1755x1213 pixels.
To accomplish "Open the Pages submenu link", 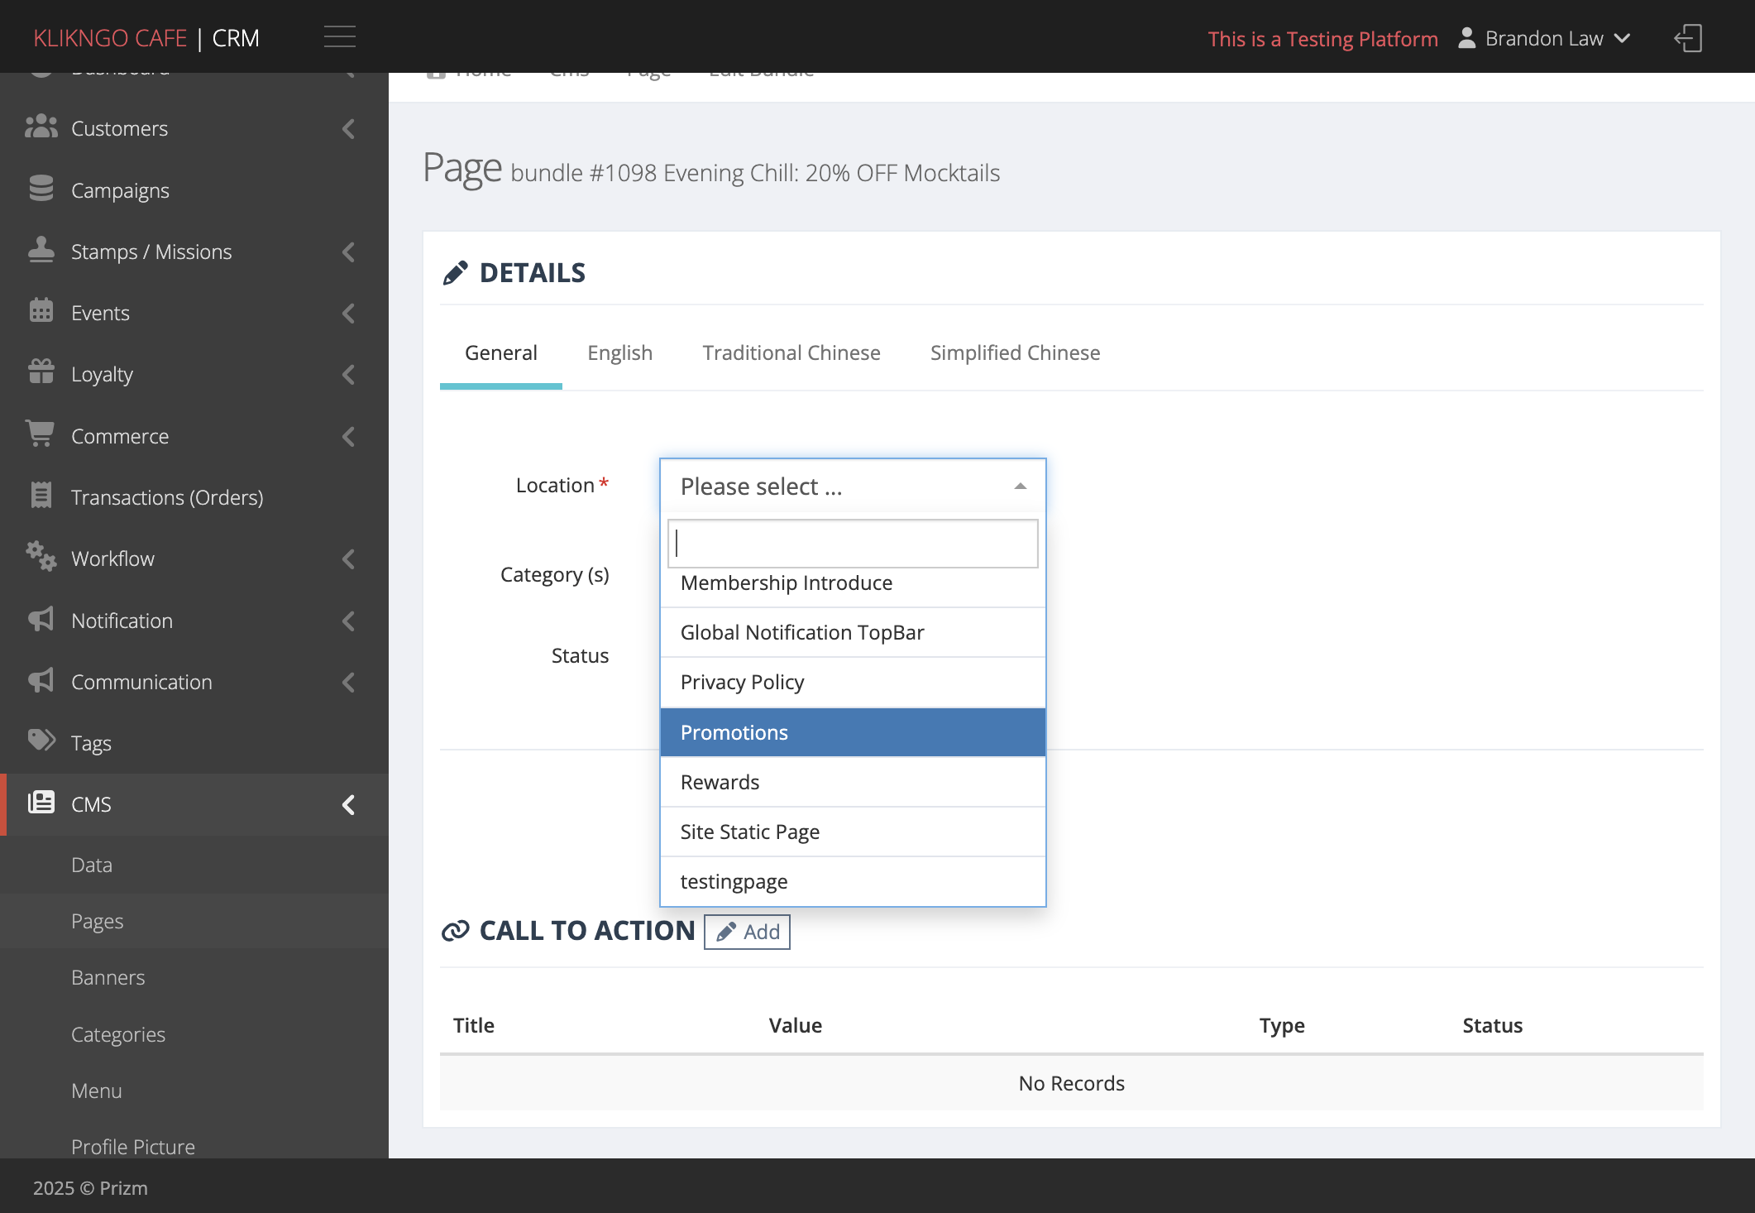I will coord(98,920).
